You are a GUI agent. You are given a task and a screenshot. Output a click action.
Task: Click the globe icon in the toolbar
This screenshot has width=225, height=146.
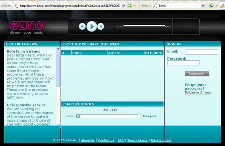click(x=211, y=6)
